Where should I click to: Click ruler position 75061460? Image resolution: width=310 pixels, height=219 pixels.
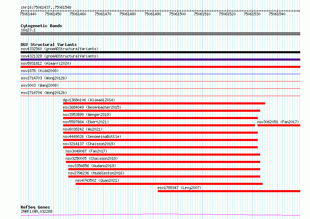(78, 14)
